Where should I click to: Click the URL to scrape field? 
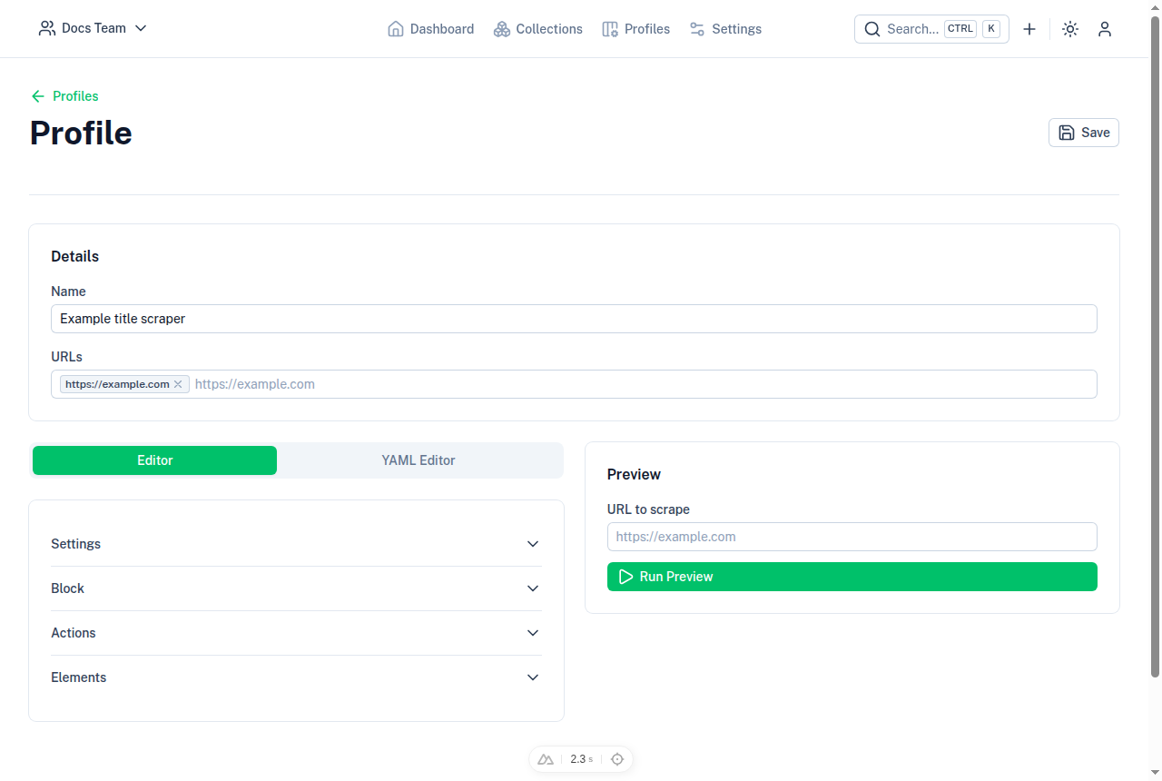click(x=852, y=537)
